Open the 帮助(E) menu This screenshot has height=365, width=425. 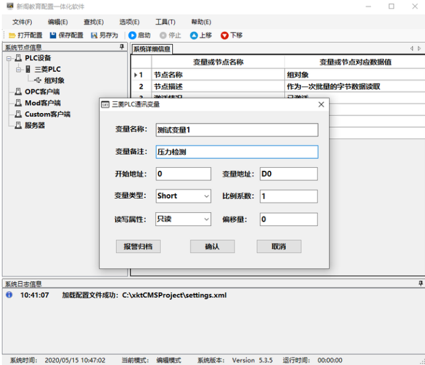201,22
